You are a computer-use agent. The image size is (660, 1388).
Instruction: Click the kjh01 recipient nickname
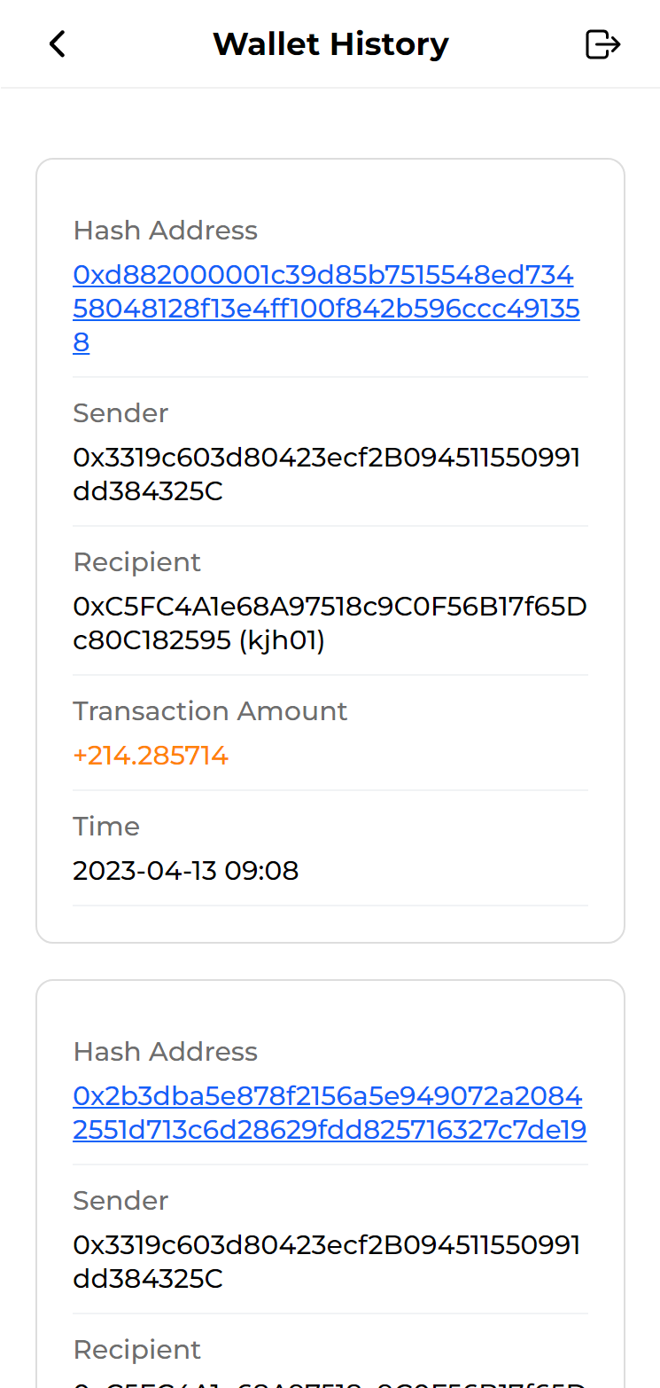click(283, 641)
